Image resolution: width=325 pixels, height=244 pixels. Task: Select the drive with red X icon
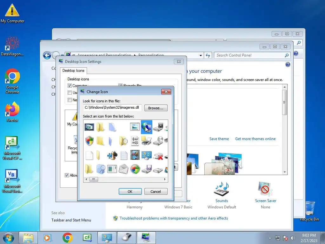158,156
